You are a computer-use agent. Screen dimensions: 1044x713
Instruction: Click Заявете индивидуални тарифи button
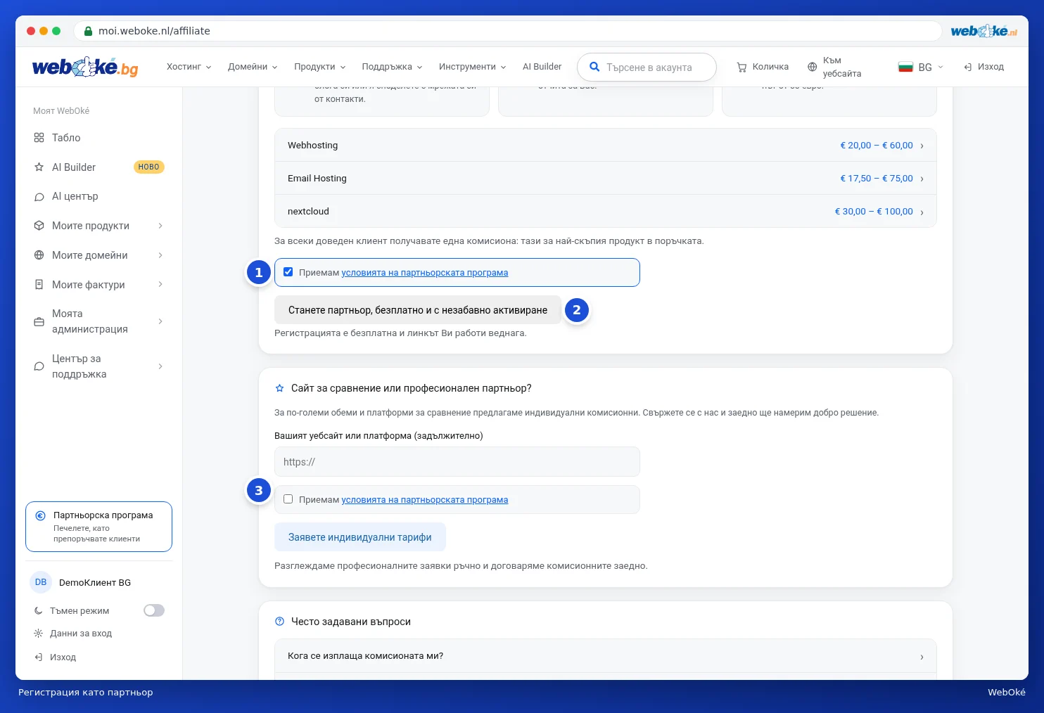[x=360, y=537]
